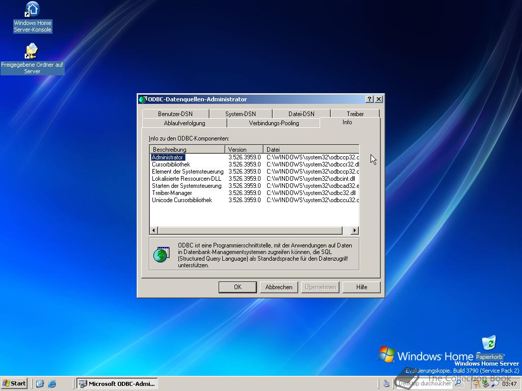522x391 pixels.
Task: Sort by the Datei column header
Action: 311,149
